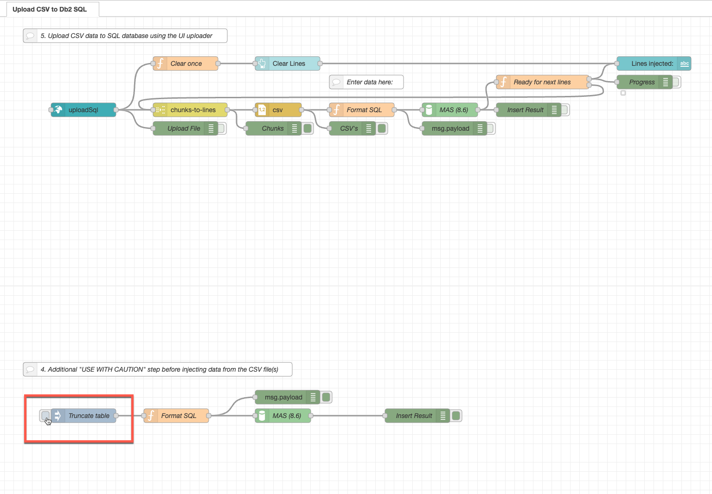Screen dimensions: 712x494
Task: Select the Ready for next lines label
Action: point(542,82)
